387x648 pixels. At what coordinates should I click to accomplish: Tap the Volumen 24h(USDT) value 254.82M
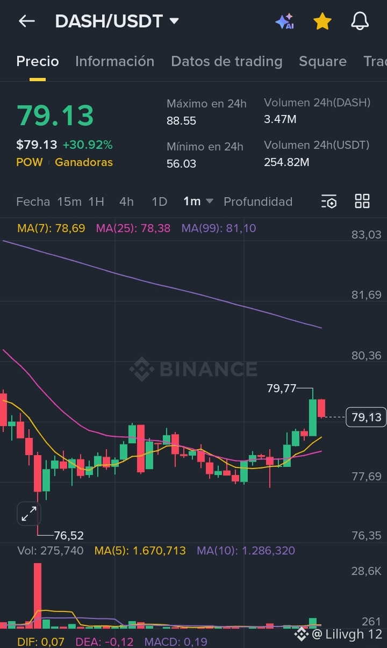pyautogui.click(x=286, y=162)
